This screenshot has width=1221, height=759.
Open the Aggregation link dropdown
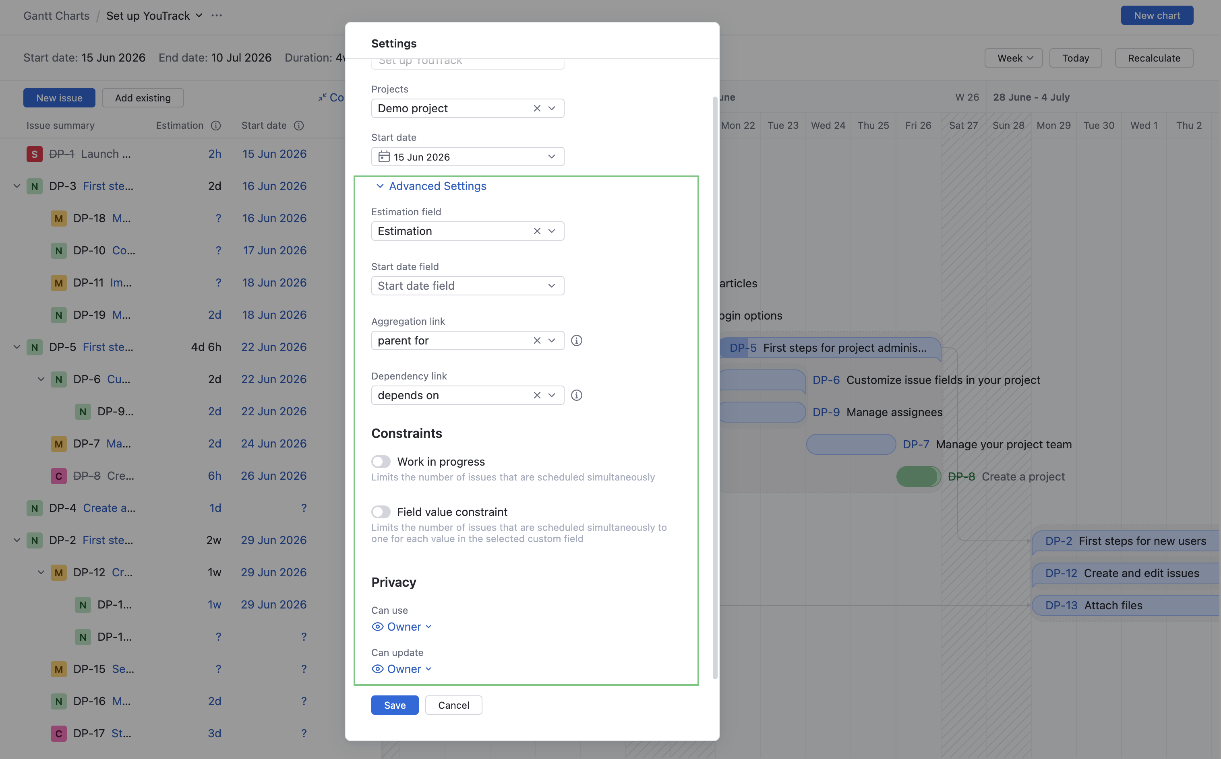[551, 340]
